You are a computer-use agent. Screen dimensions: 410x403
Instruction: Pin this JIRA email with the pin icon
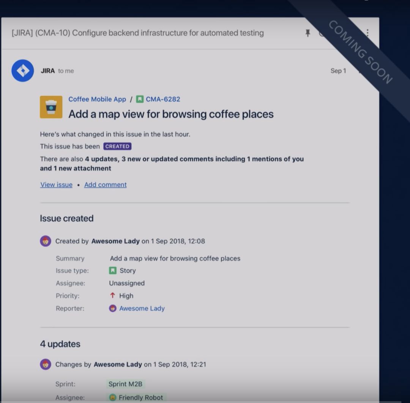pyautogui.click(x=308, y=33)
